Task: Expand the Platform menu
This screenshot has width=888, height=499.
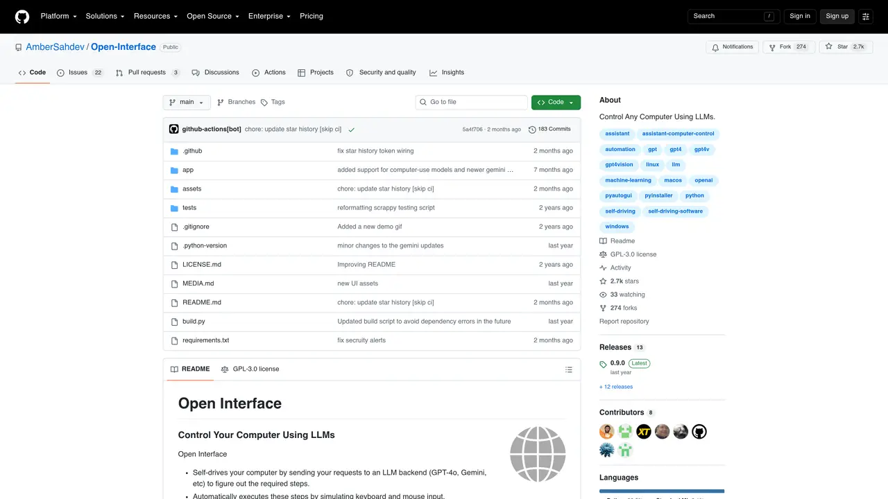Action: (58, 16)
